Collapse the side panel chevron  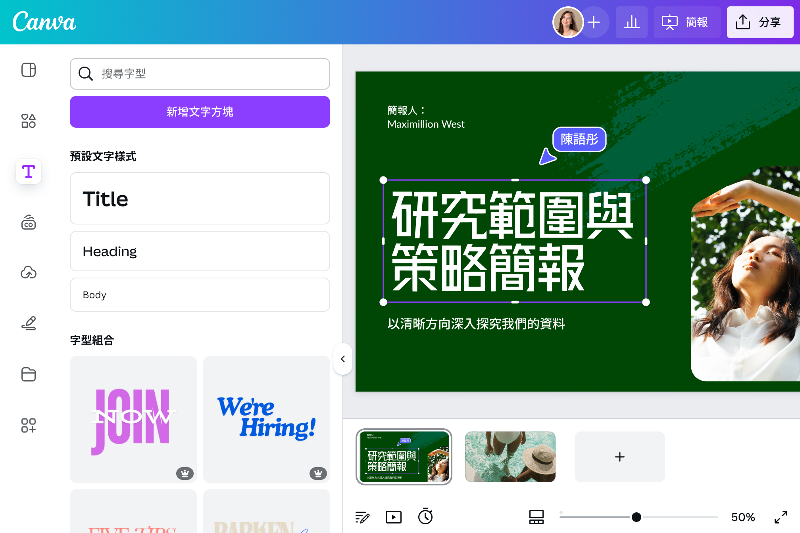(343, 359)
